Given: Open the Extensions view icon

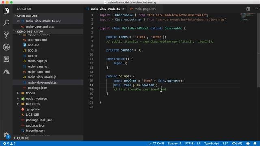Looking at the screenshot, I should pos(6,59).
